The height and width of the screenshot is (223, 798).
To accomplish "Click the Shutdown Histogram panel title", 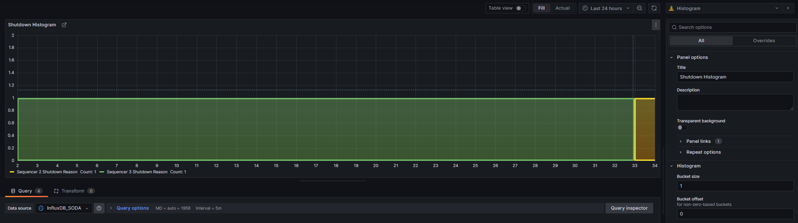I will pos(32,25).
